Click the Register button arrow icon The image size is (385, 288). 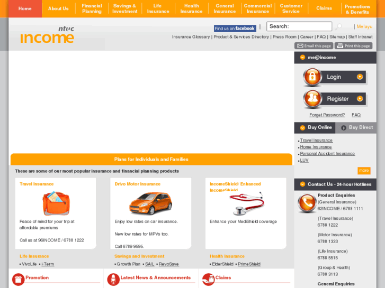360,98
